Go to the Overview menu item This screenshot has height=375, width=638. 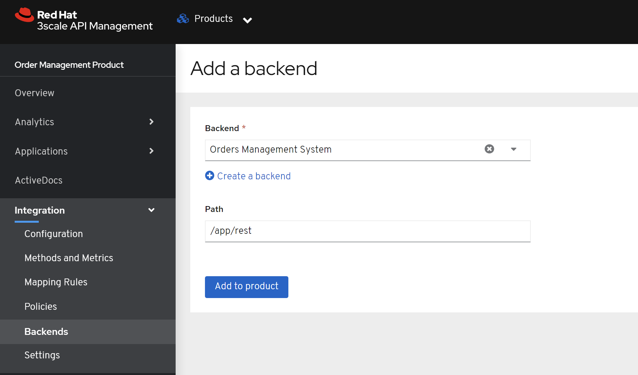[35, 93]
